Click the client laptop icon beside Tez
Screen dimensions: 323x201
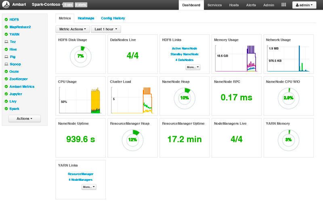pos(6,42)
